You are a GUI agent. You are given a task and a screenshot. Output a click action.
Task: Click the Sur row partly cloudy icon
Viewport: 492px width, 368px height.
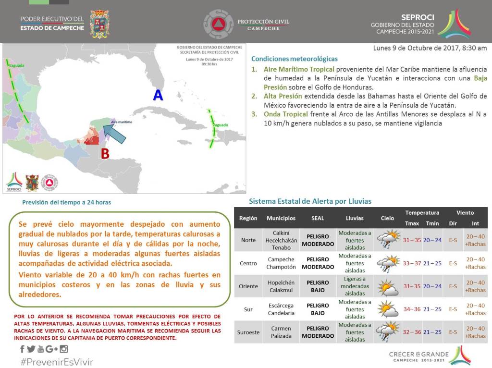388,309
